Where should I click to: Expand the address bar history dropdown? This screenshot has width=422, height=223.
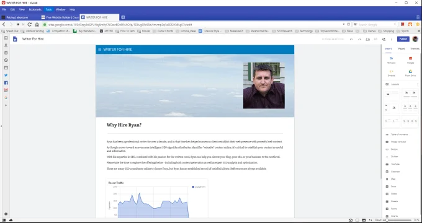point(344,24)
